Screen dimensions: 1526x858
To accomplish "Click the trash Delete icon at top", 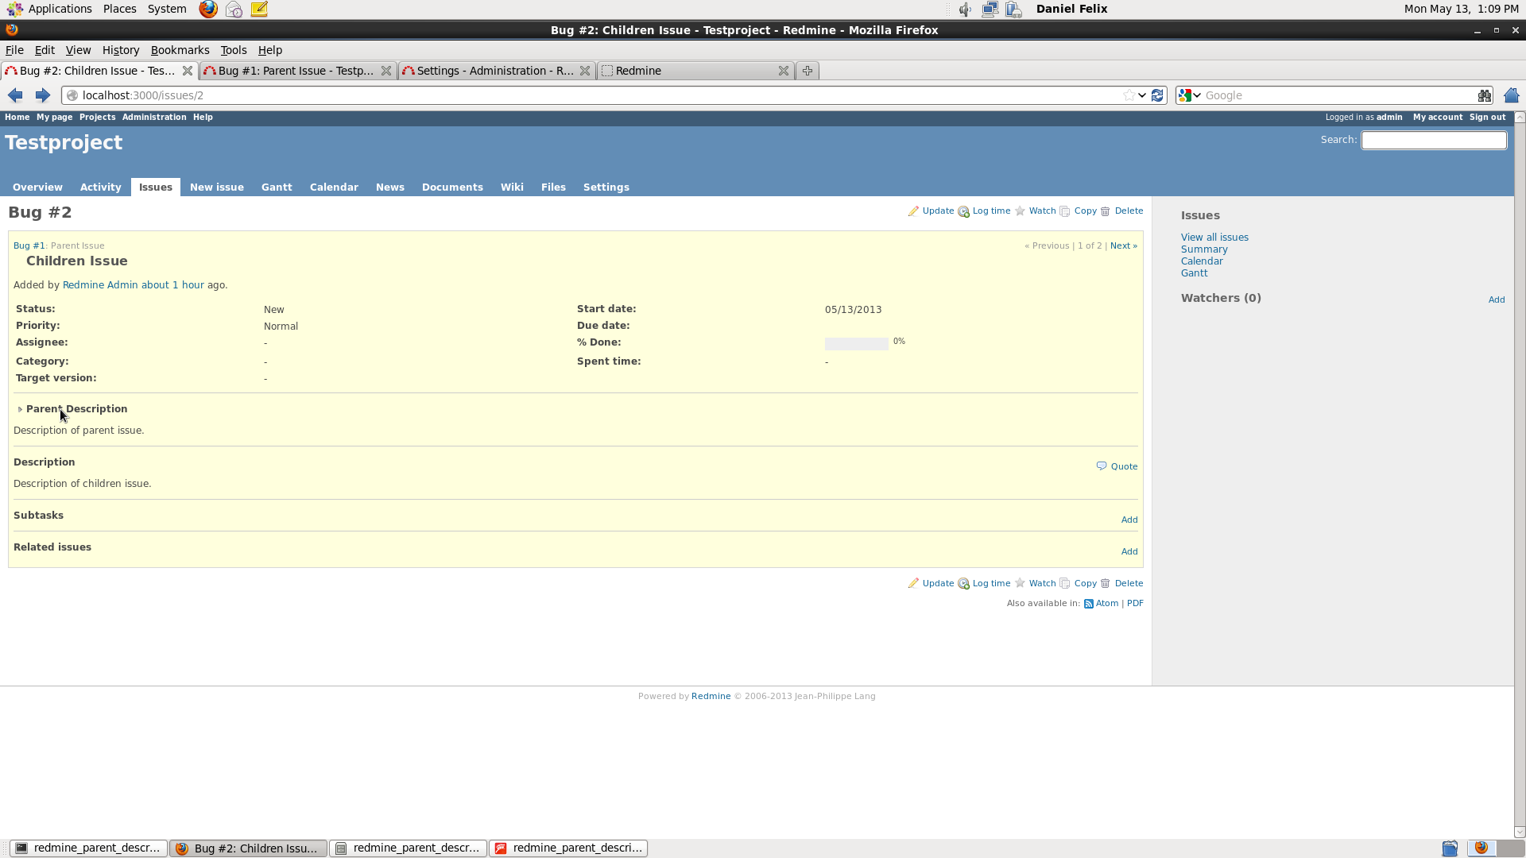I will (1105, 211).
